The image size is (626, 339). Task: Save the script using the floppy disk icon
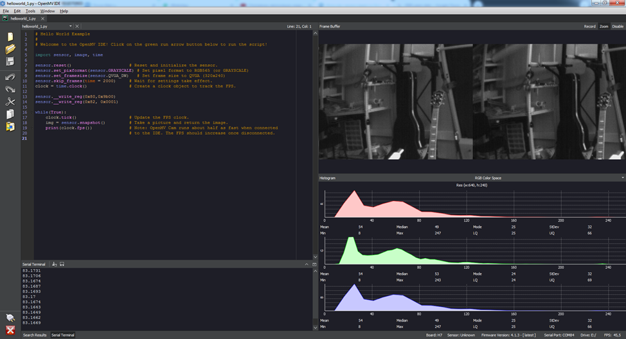(10, 62)
